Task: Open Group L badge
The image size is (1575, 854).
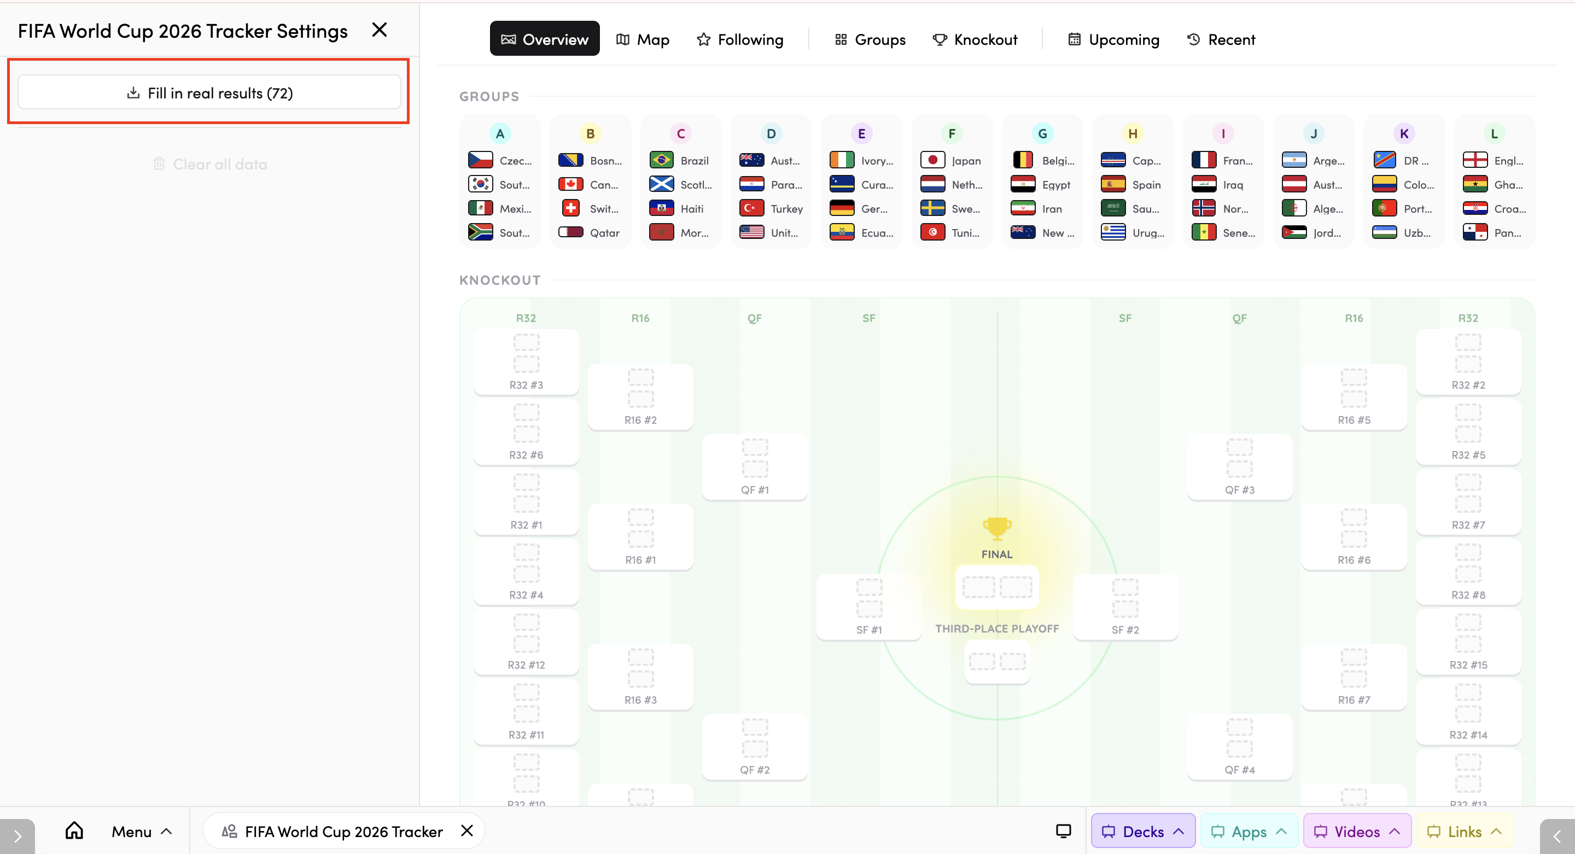Action: pyautogui.click(x=1494, y=133)
